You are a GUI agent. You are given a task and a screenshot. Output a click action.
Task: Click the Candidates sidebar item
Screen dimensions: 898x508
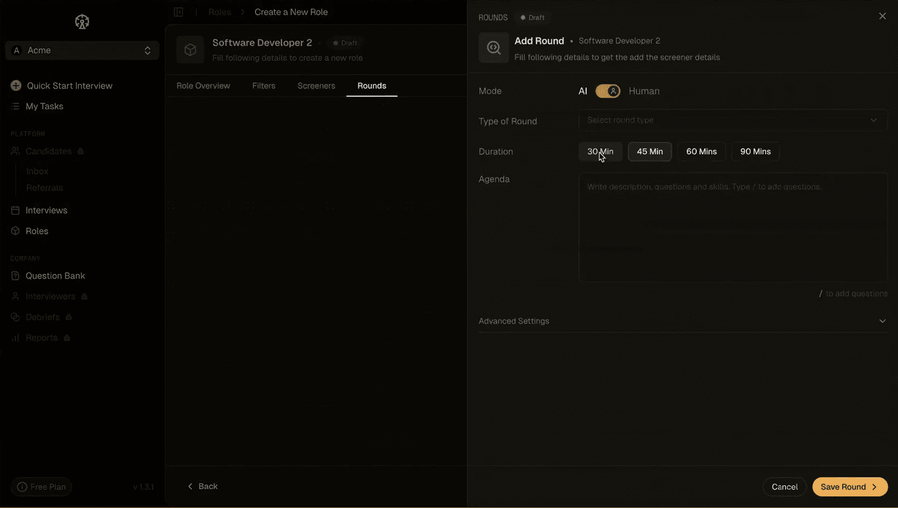(x=48, y=151)
